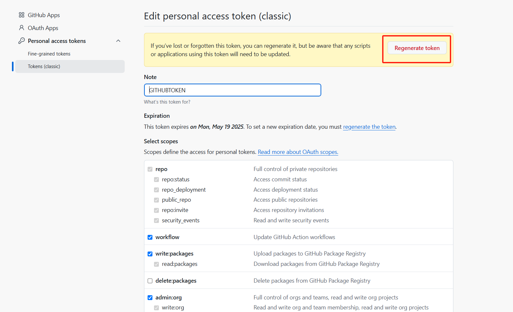Click the 'Access repository invitations' description
The width and height of the screenshot is (513, 312).
click(289, 210)
